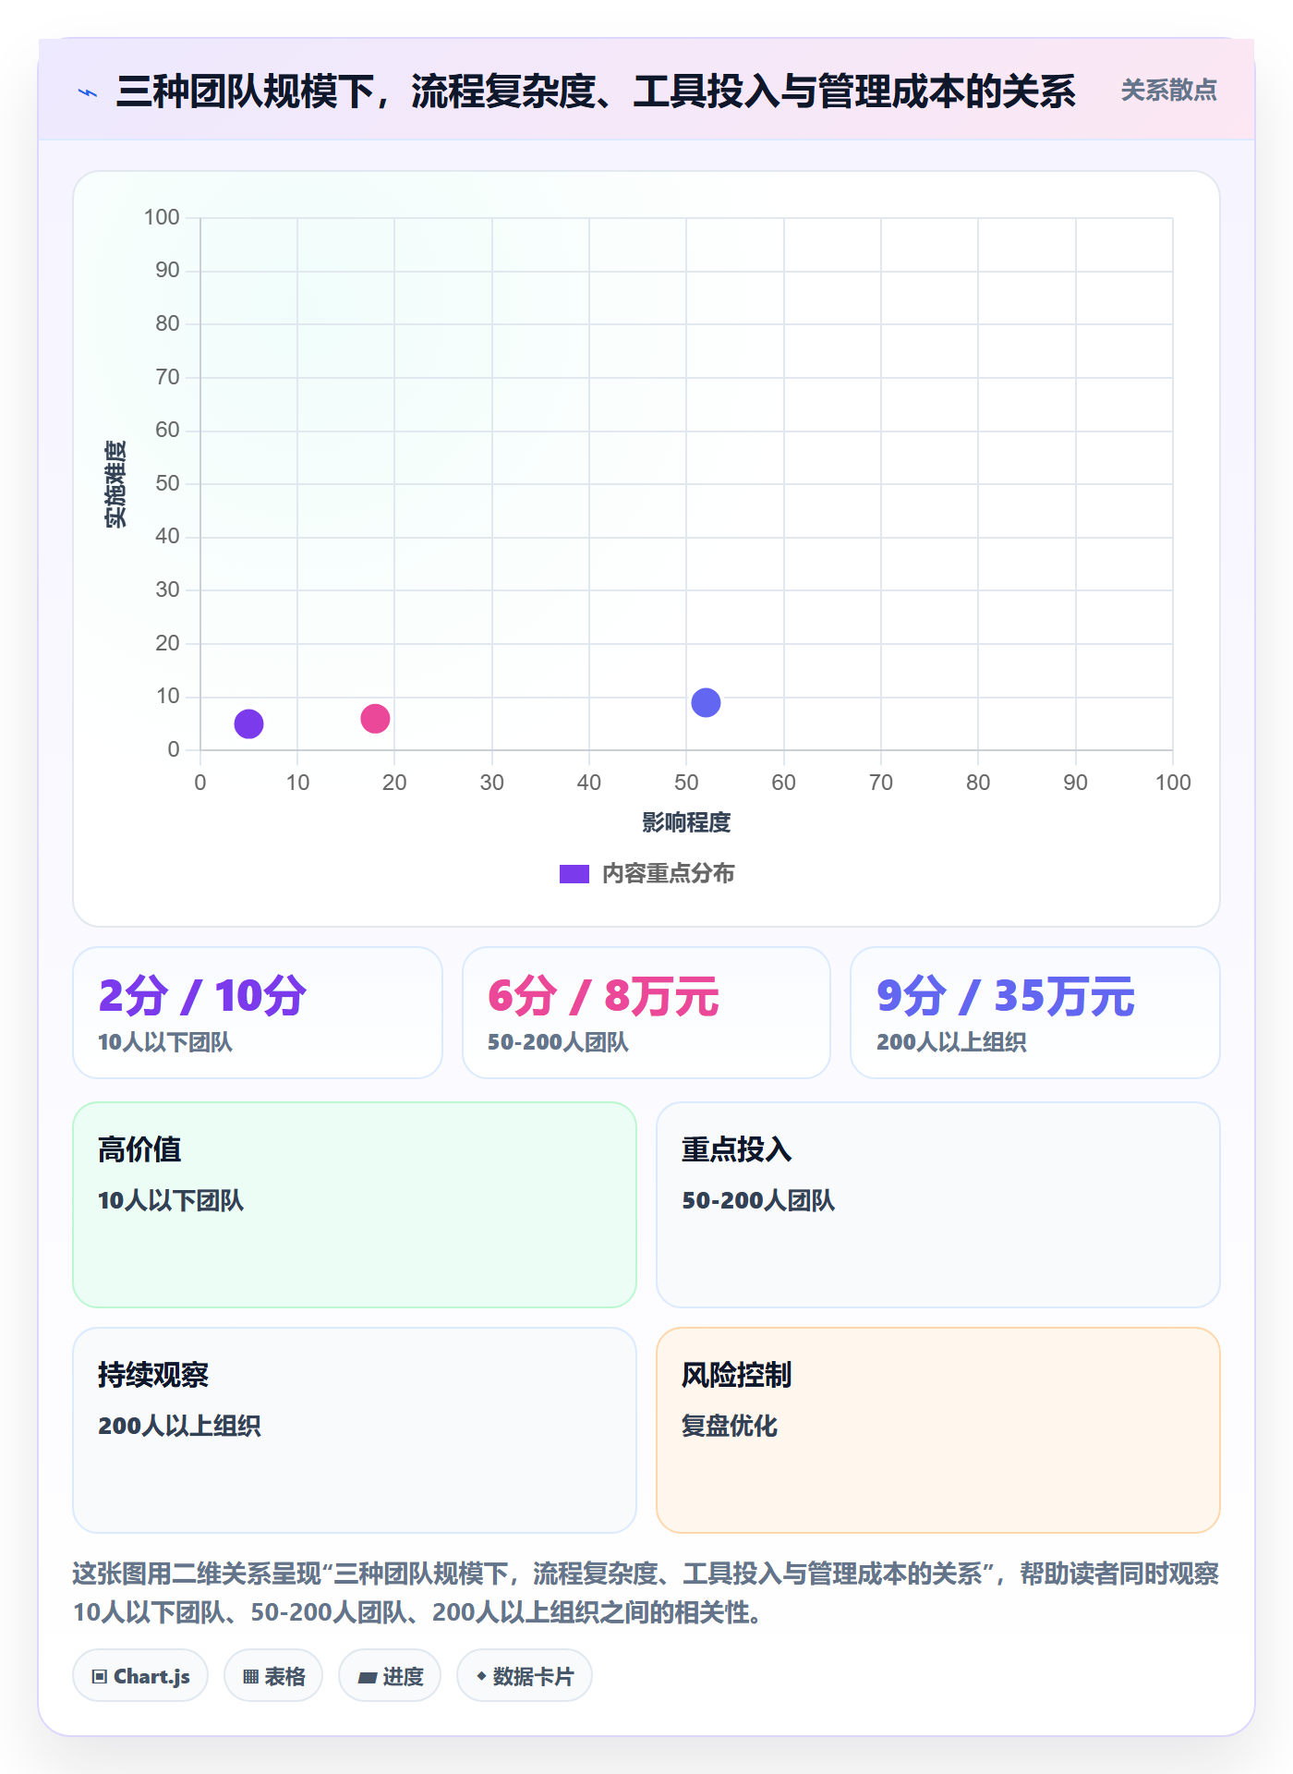Image resolution: width=1293 pixels, height=1774 pixels.
Task: Click the blue scatter data point
Action: pyautogui.click(x=706, y=702)
